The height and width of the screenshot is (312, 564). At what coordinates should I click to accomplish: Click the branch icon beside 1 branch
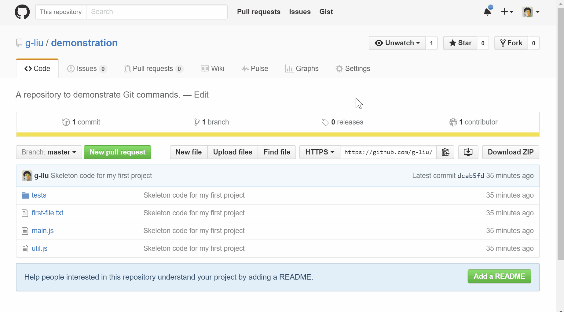tap(197, 122)
